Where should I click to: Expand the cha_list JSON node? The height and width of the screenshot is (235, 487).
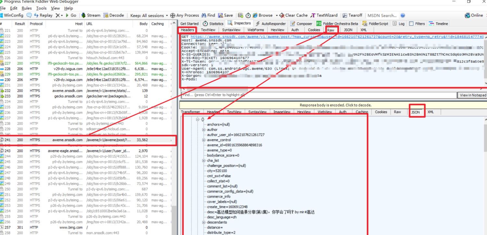204,160
